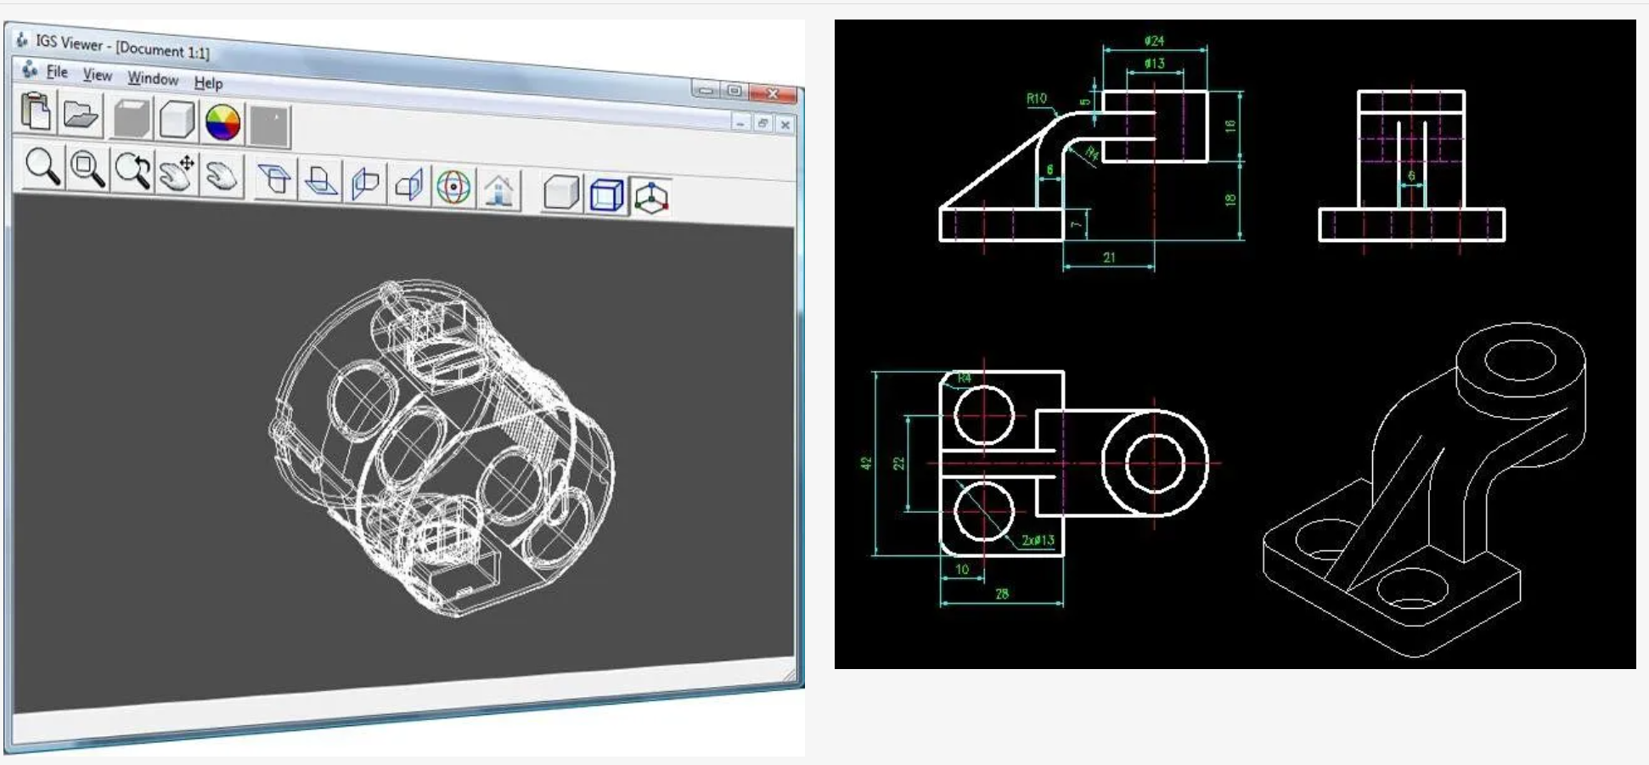Select the rotate zoom tool
1649x765 pixels.
[x=132, y=172]
